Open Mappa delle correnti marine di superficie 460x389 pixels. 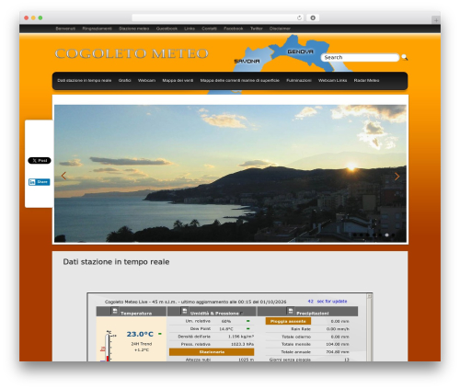240,80
